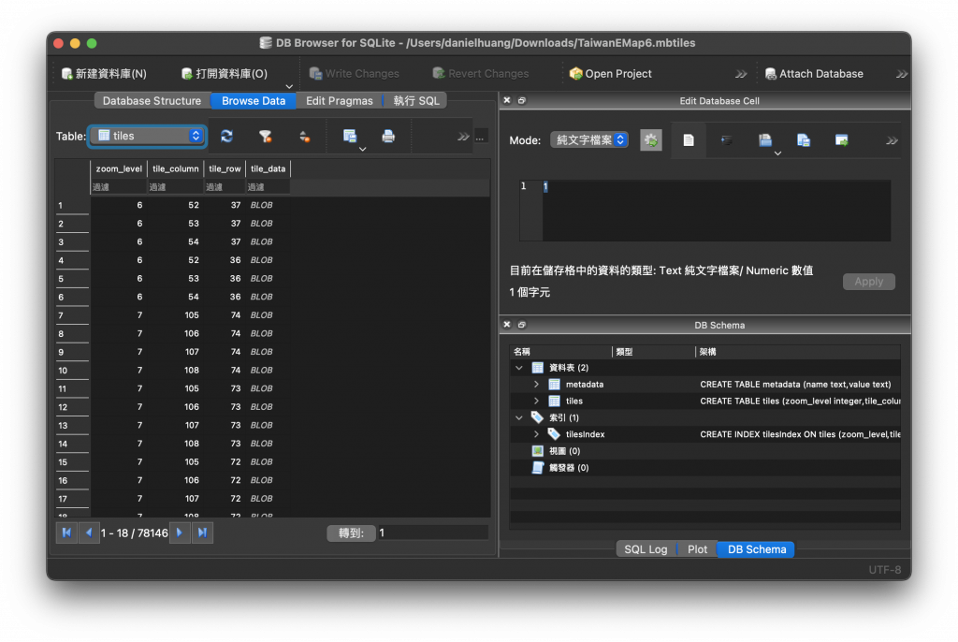Click 新建資料庫(N) toolbar button
The image size is (958, 642).
104,73
